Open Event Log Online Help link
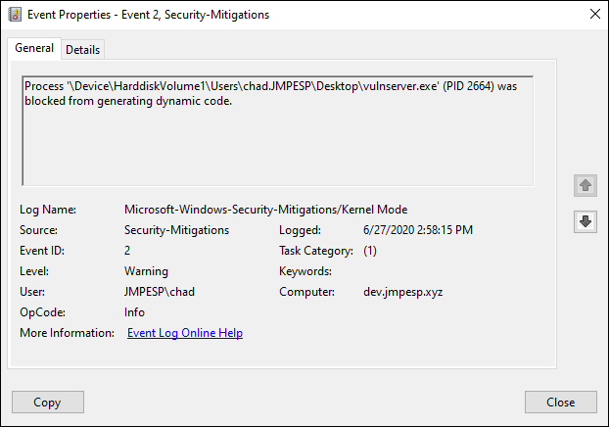 coord(185,333)
